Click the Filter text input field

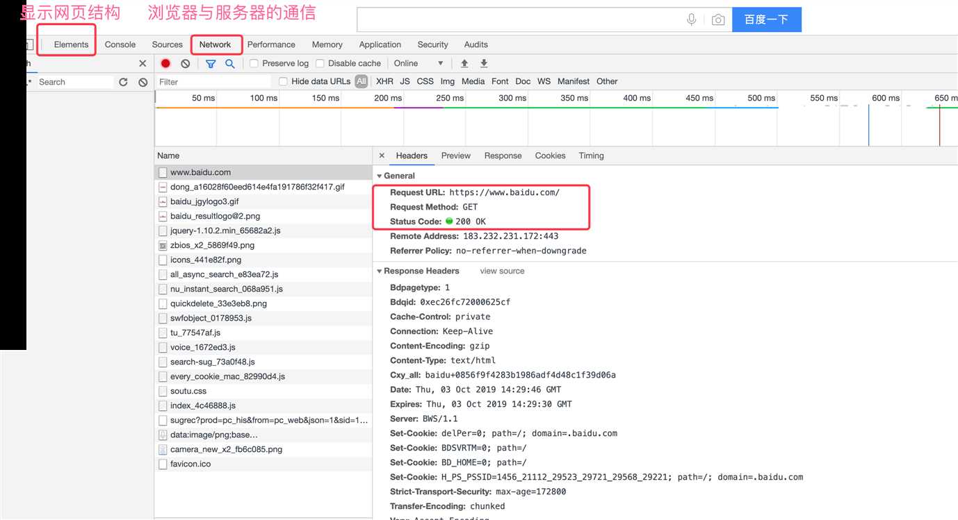point(213,82)
